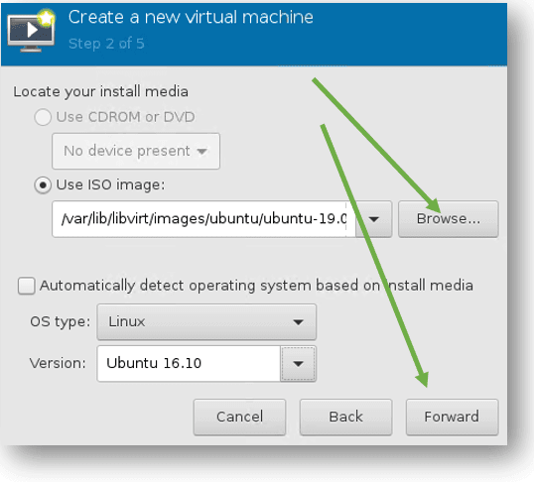Expand the ISO image path dropdown arrow
The width and height of the screenshot is (534, 482).
pos(374,219)
